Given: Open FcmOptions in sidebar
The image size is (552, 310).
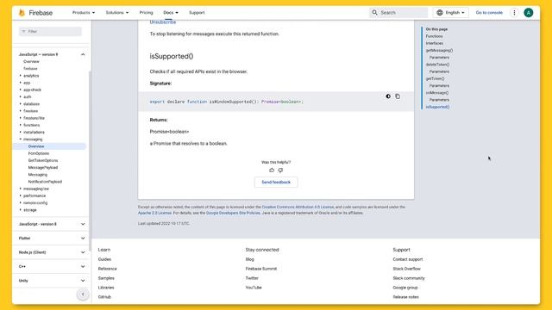Looking at the screenshot, I should [38, 153].
